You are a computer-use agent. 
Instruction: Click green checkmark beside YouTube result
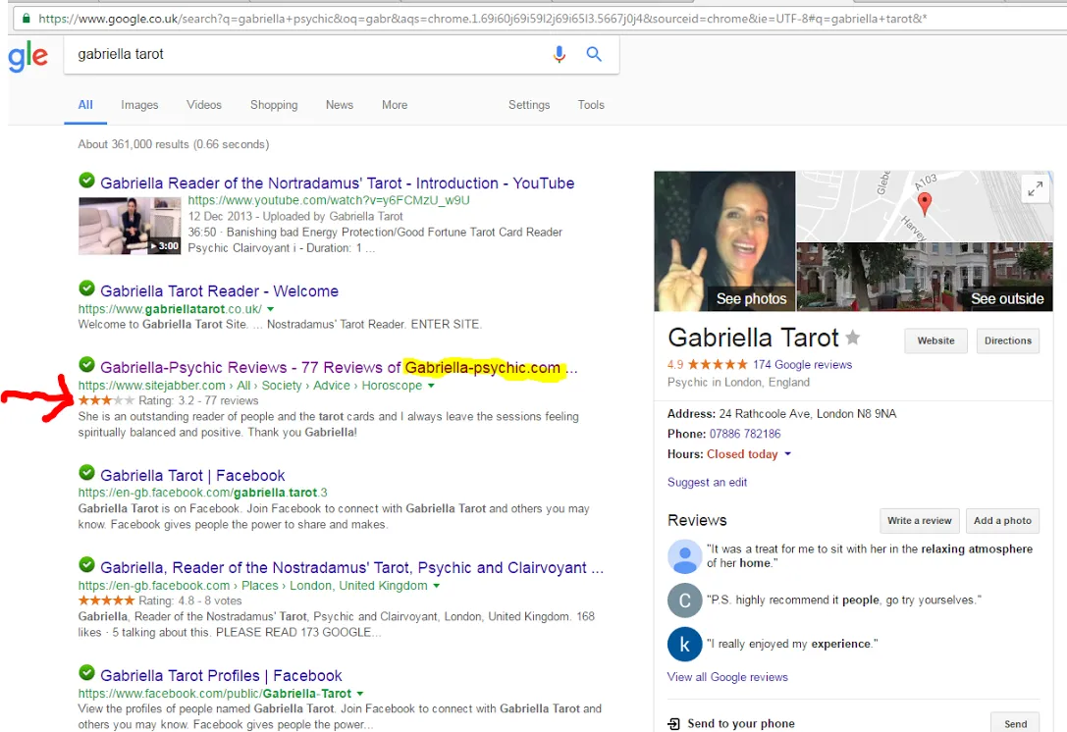click(87, 182)
